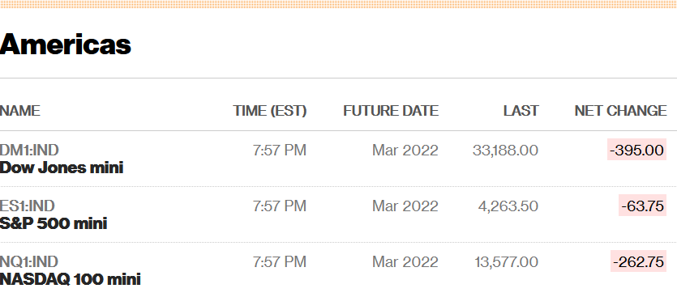This screenshot has width=677, height=297.
Task: Click the FUTURE DATE column header
Action: (x=391, y=111)
